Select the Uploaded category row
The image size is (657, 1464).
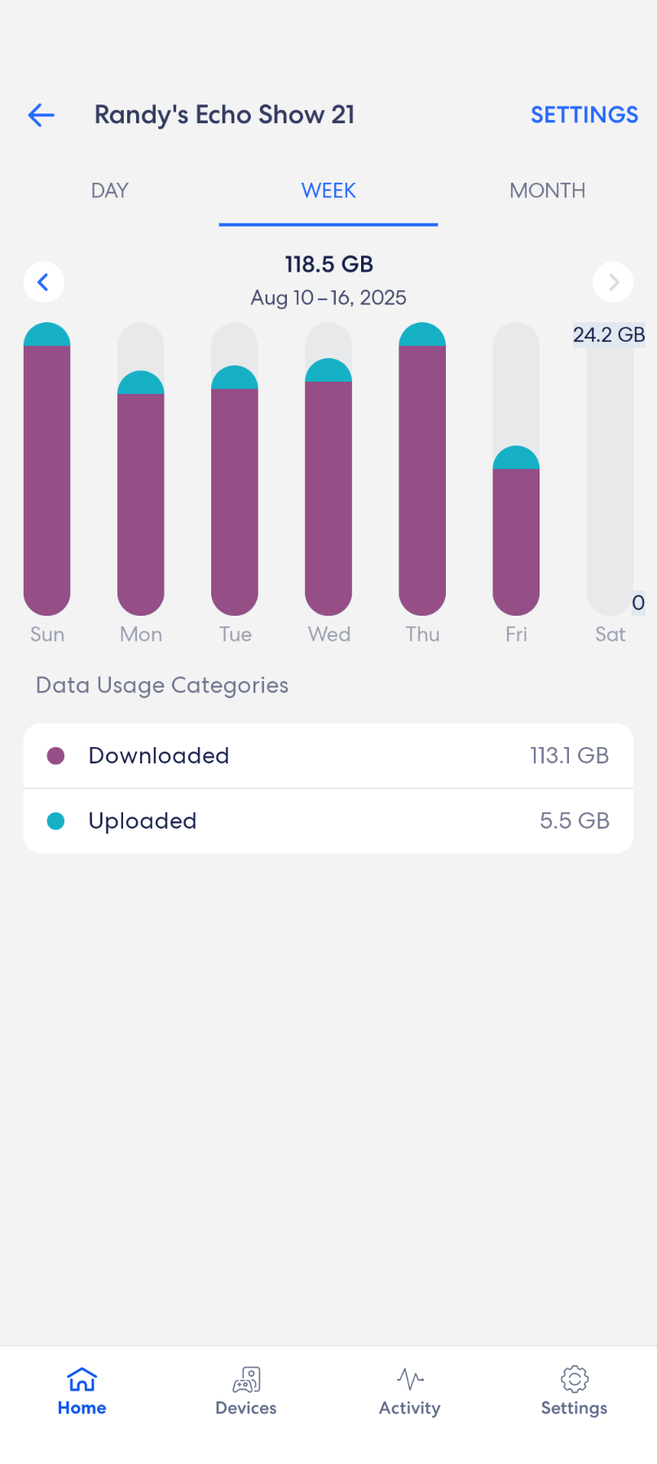tap(328, 821)
